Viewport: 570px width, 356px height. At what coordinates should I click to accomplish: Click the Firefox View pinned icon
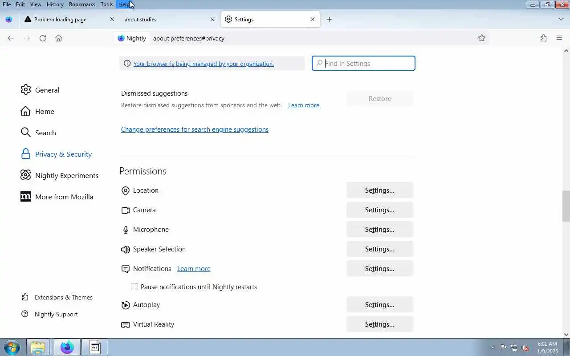pyautogui.click(x=8, y=20)
